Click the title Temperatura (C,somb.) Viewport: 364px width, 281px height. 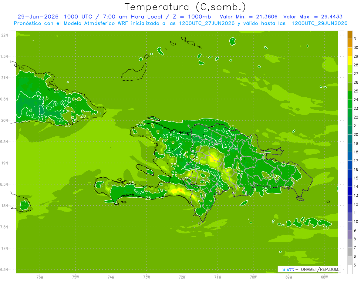click(x=185, y=7)
